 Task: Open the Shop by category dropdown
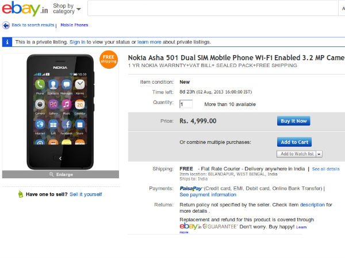(x=67, y=9)
